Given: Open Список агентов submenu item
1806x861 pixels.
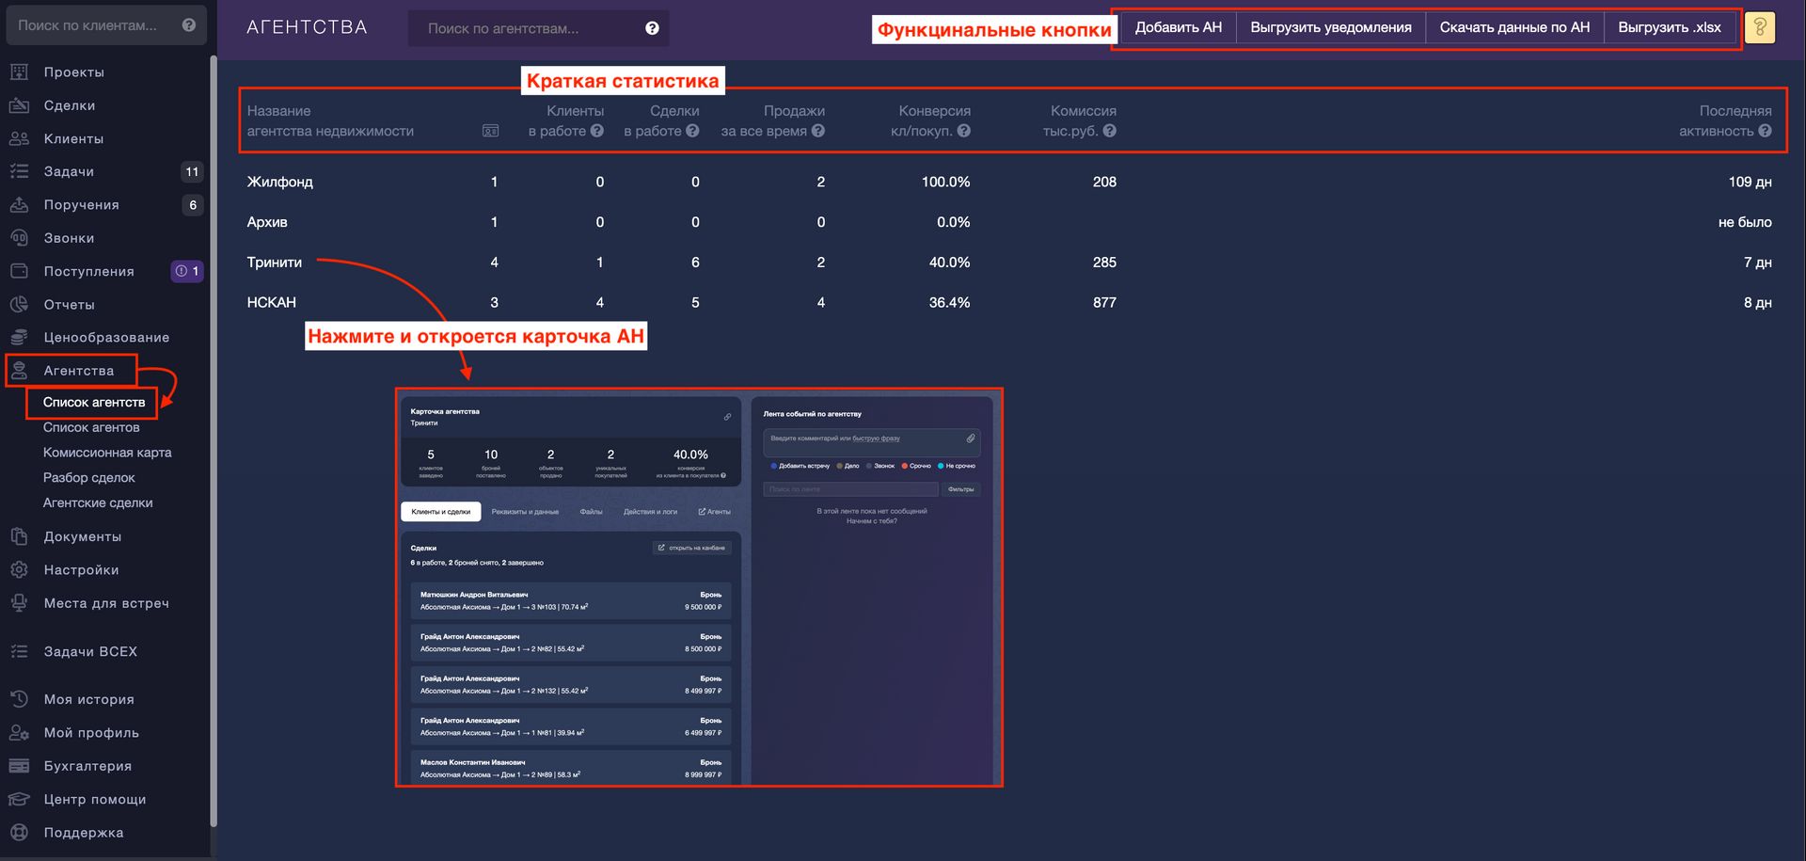Looking at the screenshot, I should [x=91, y=427].
